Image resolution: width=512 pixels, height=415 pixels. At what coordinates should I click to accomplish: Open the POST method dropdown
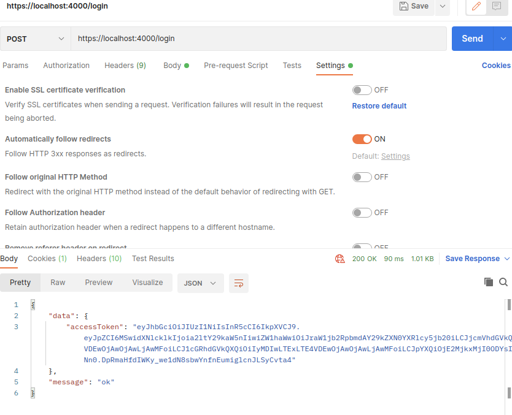coord(35,39)
